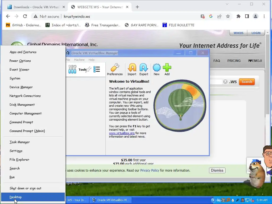
Task: Click the green Add machine icon
Action: tap(167, 69)
